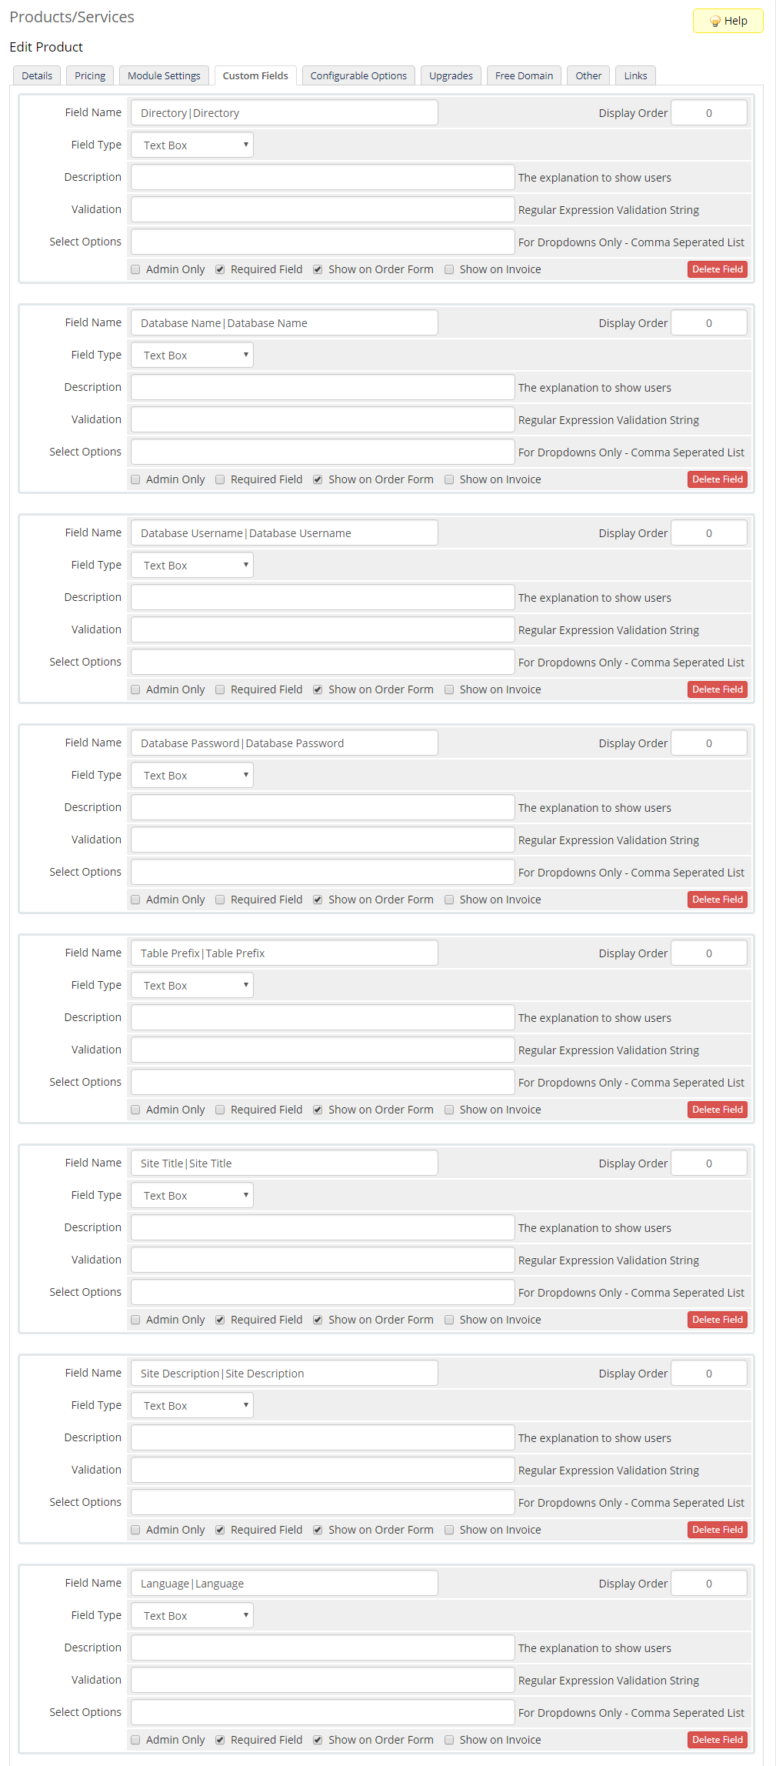
Task: Open the Upgrades tab
Action: [451, 75]
